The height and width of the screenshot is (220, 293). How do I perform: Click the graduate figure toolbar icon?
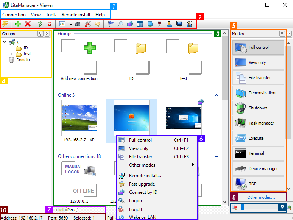tap(189, 24)
